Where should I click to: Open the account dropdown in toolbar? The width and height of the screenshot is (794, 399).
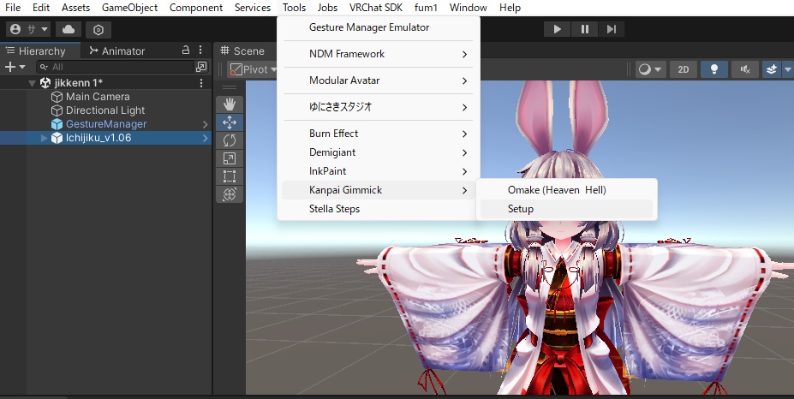28,29
